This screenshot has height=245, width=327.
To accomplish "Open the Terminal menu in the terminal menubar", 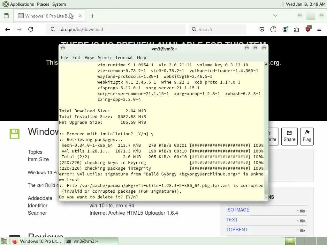I will click(x=124, y=57).
